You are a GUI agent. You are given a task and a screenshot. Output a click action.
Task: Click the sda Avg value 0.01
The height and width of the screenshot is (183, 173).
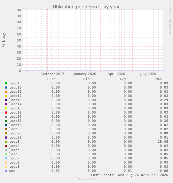[128, 171]
